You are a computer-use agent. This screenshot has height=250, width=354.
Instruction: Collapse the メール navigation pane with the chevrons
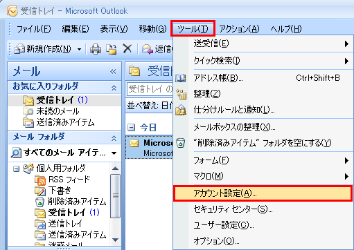(x=113, y=72)
